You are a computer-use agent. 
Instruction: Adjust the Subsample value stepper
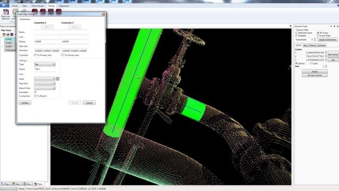(x=315, y=40)
